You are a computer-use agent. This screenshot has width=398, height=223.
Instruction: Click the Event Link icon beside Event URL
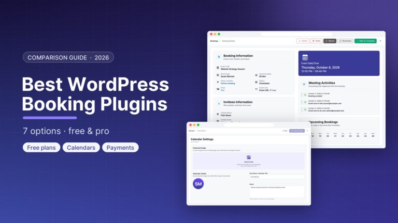(x=256, y=89)
